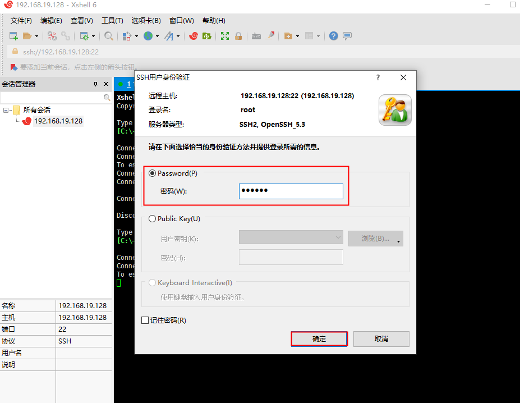
Task: Click the layout grid icon in the toolbar
Action: [x=309, y=36]
